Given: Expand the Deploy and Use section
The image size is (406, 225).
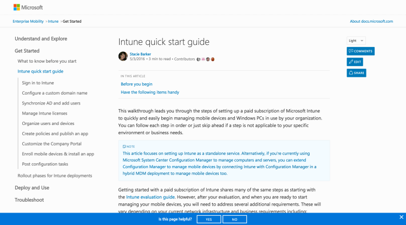Looking at the screenshot, I should 32,188.
